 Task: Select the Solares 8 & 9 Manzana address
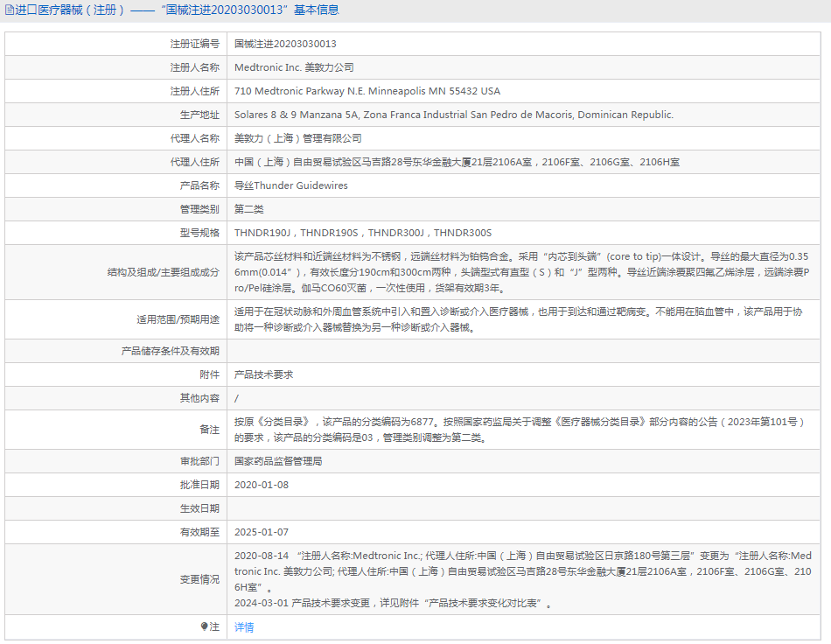pos(454,115)
